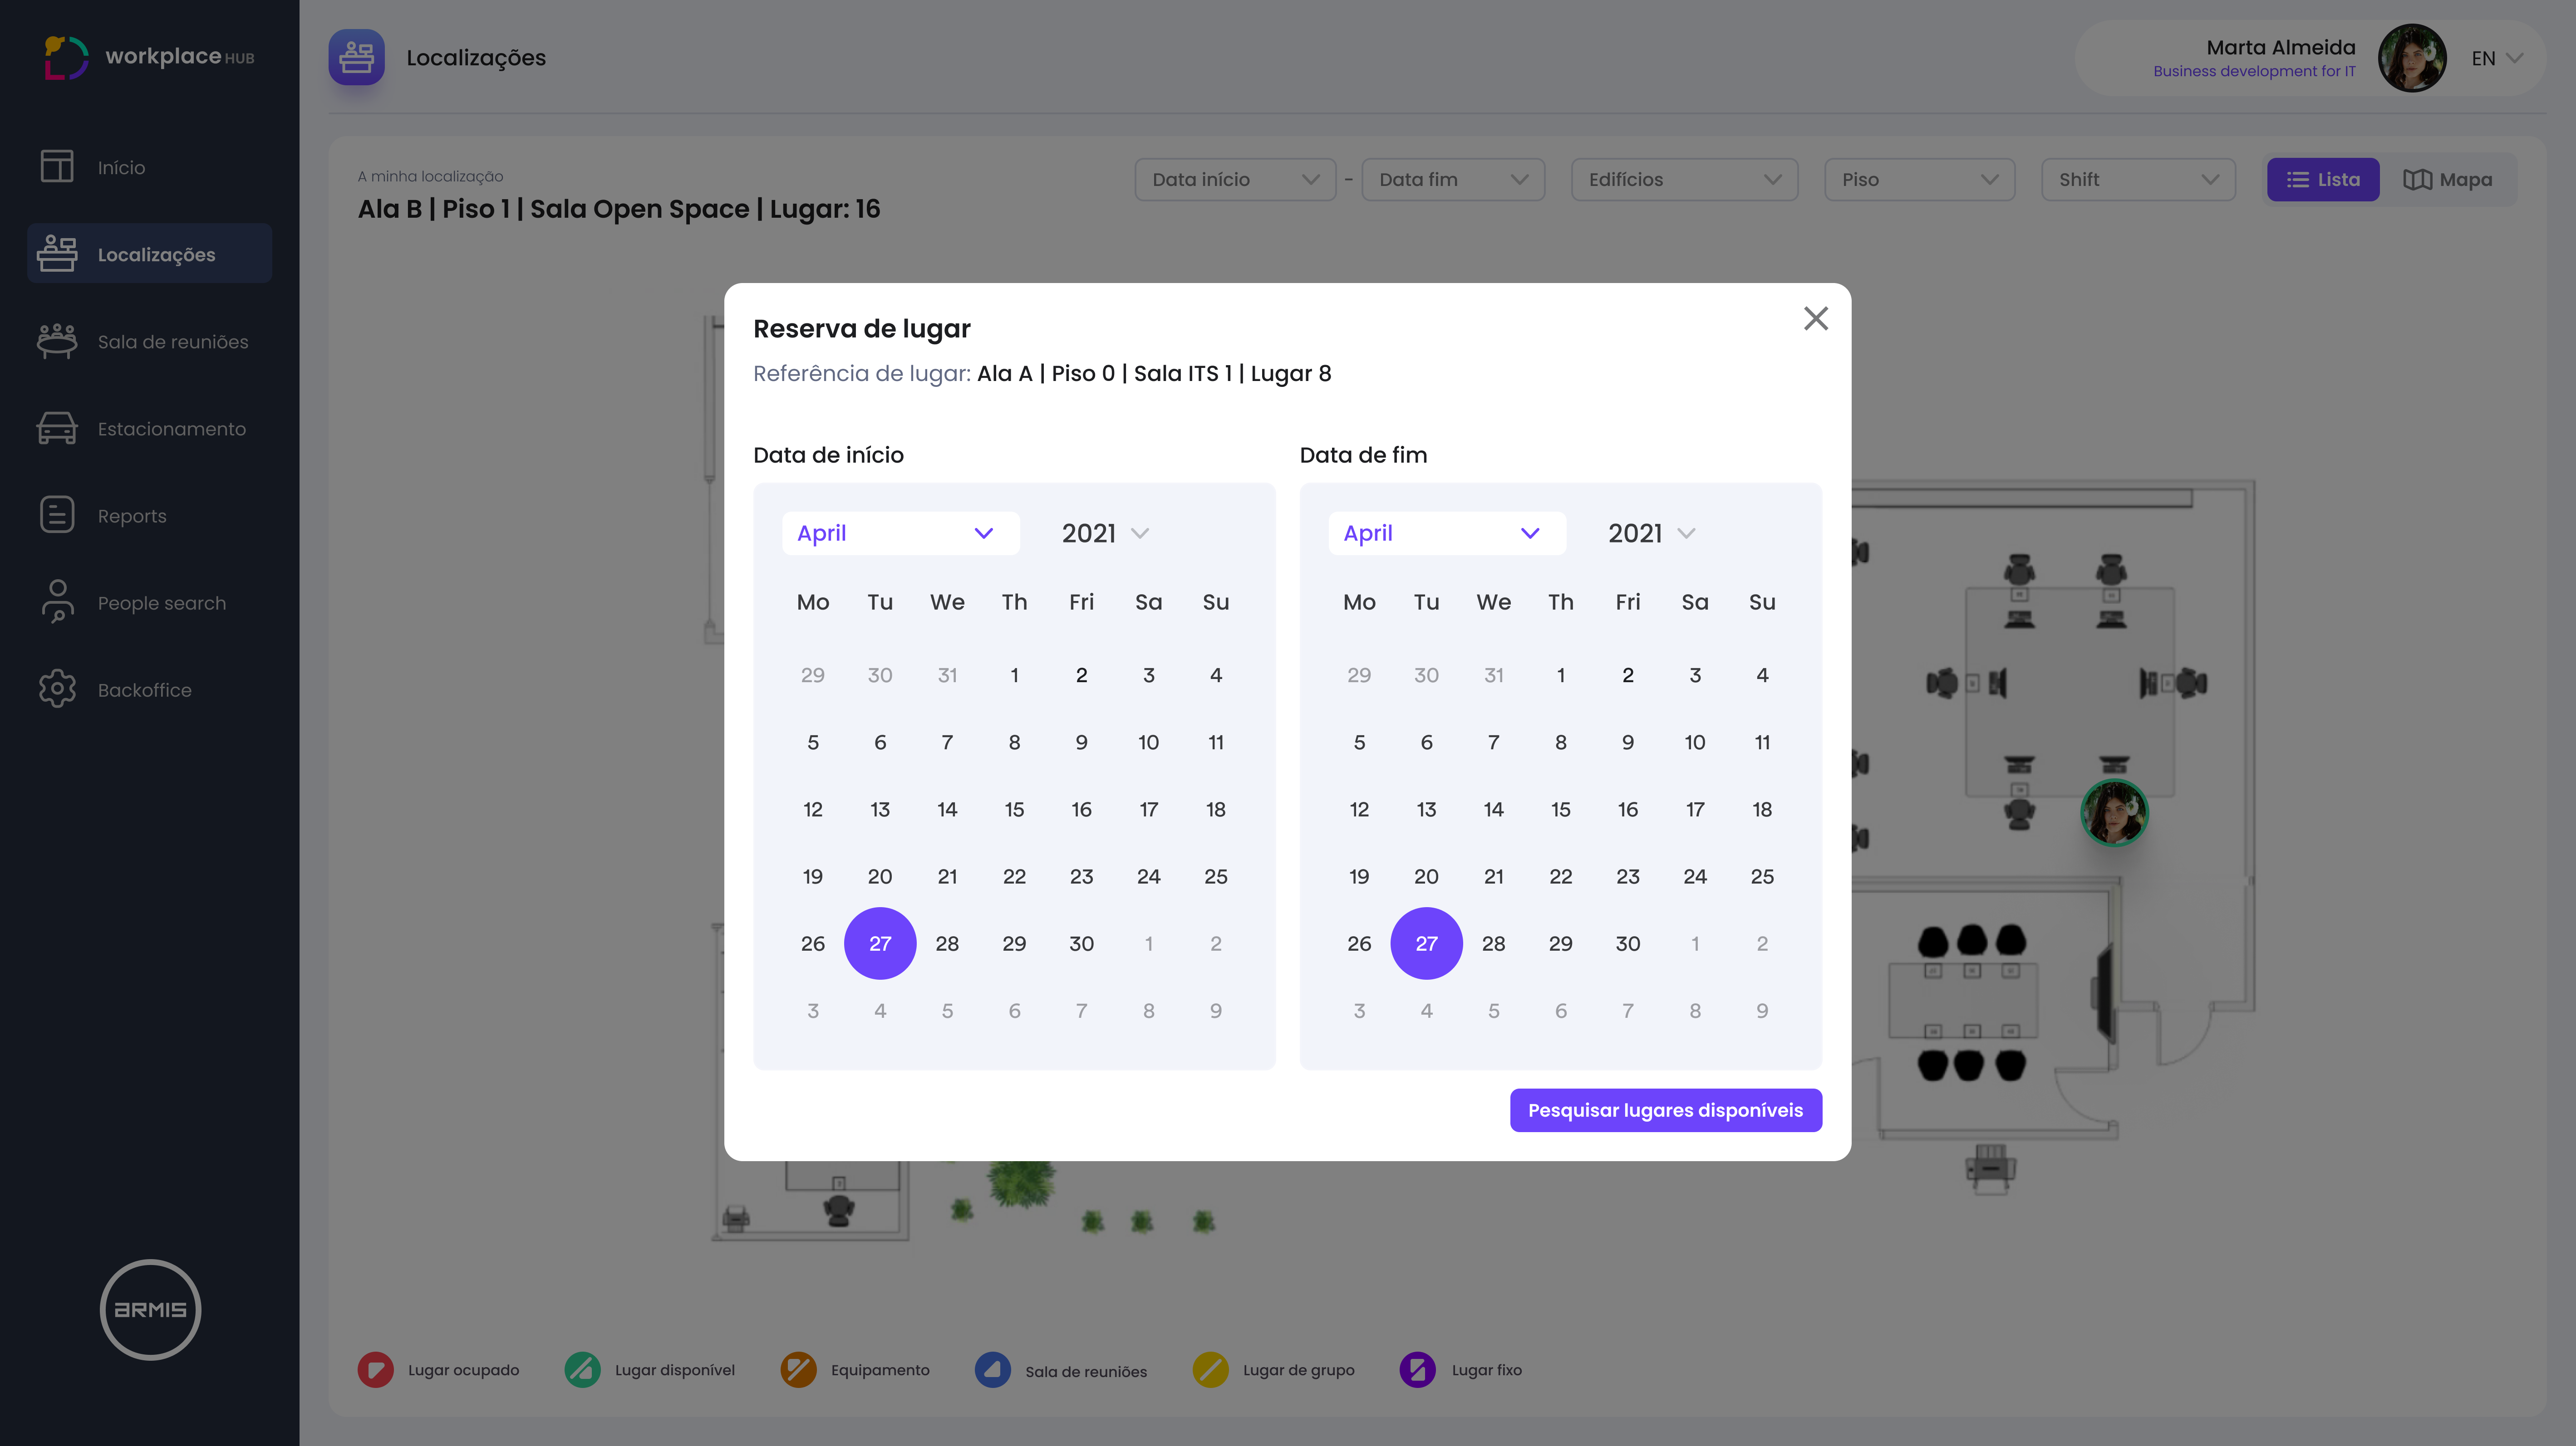Open April month dropdown in Data de fim
The height and width of the screenshot is (1446, 2576).
coord(1447,532)
